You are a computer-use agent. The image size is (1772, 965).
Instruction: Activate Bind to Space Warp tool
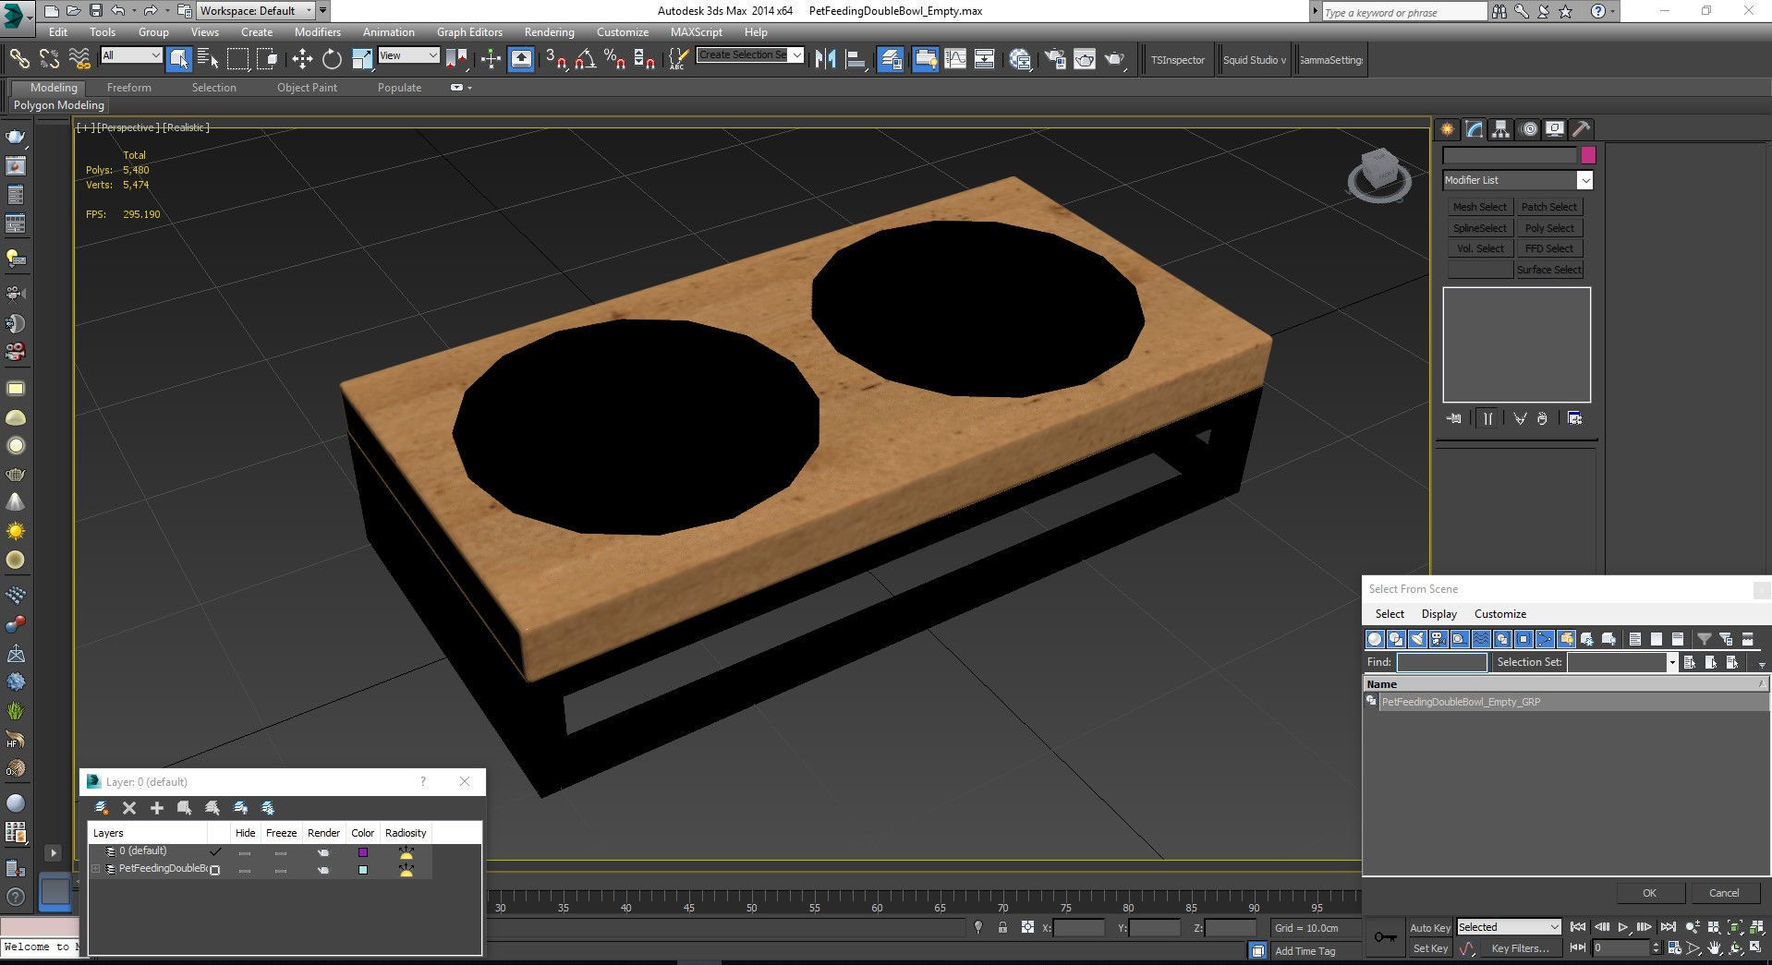(x=79, y=59)
